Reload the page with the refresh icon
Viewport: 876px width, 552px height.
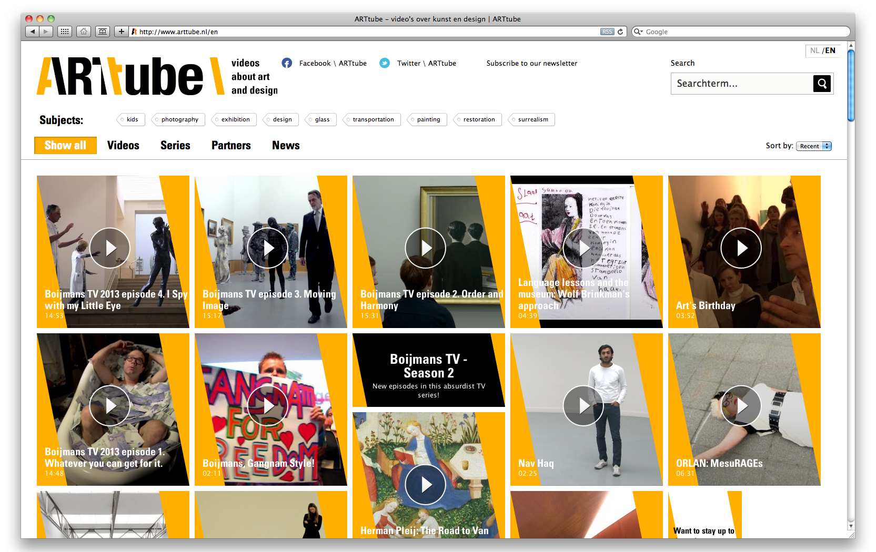click(620, 32)
